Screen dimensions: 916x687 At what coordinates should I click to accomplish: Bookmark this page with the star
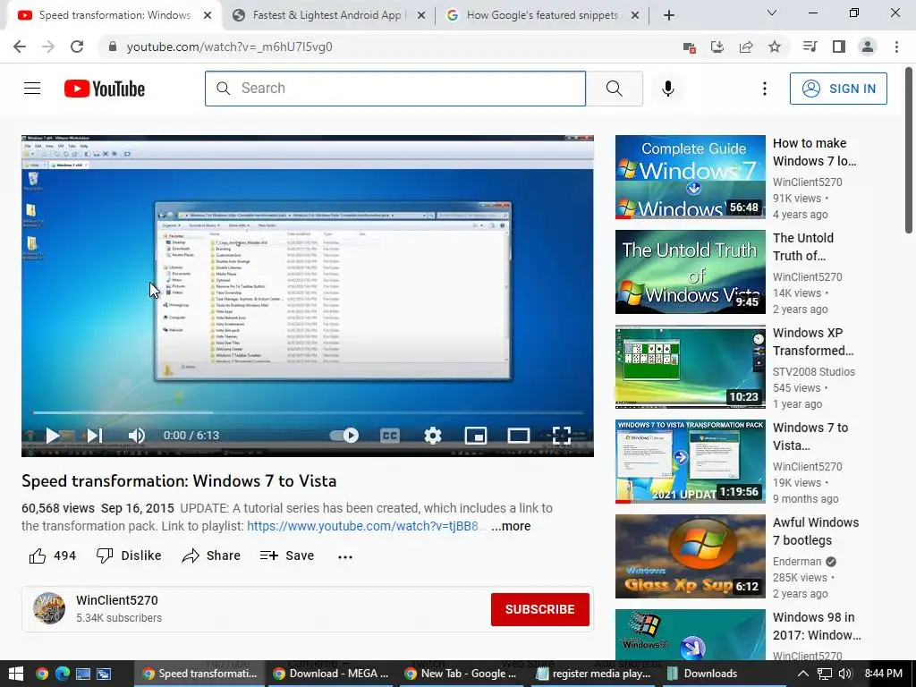tap(775, 47)
